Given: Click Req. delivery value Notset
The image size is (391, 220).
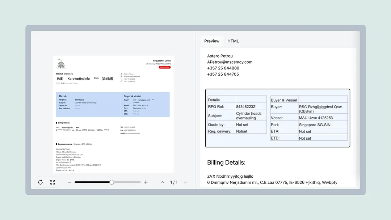Looking at the screenshot, I should 241,131.
